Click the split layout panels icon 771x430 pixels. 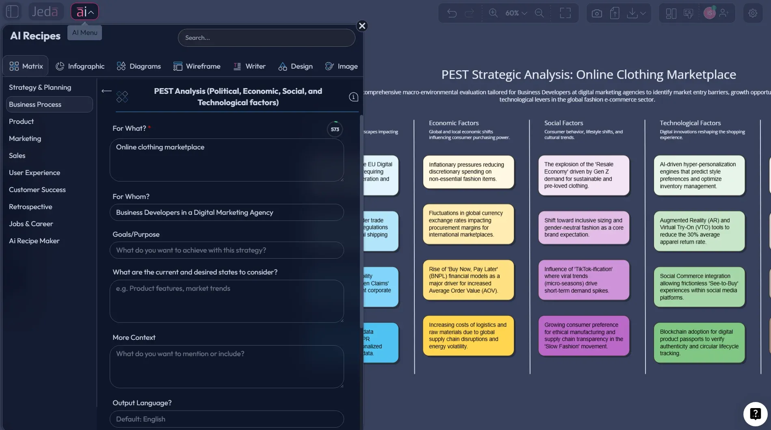coord(671,13)
